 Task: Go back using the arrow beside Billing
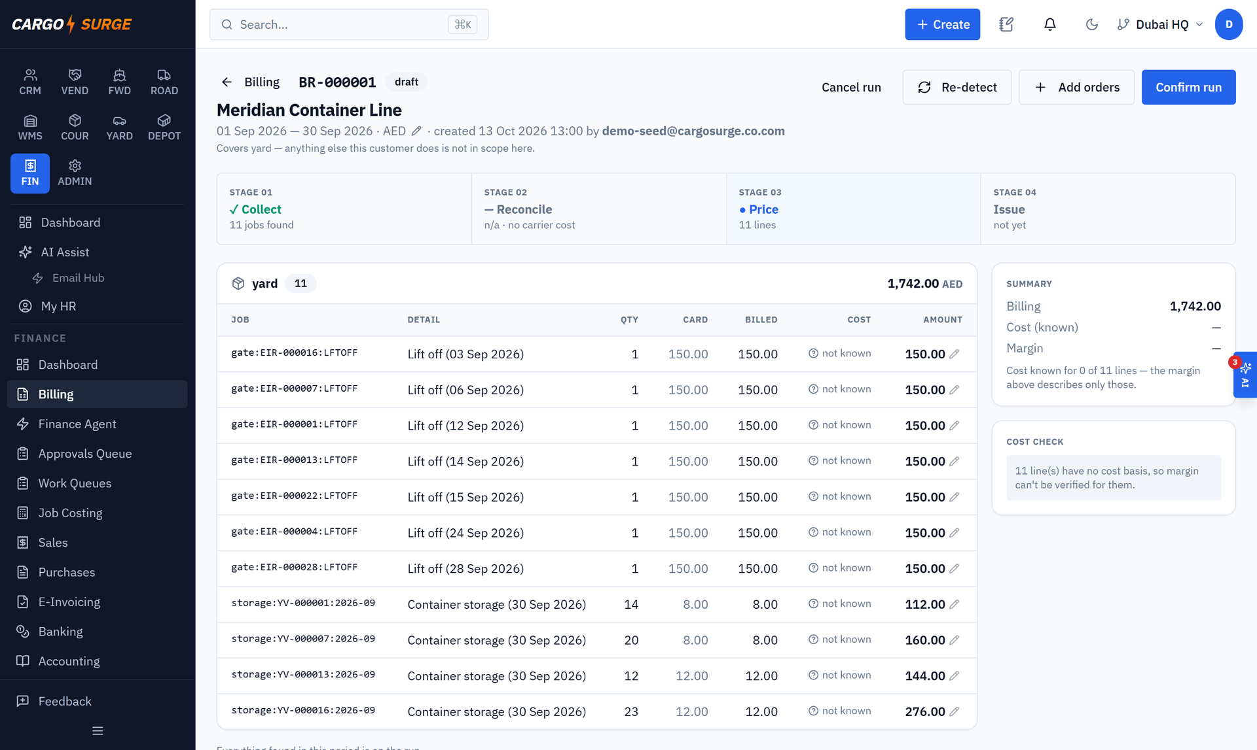[227, 82]
